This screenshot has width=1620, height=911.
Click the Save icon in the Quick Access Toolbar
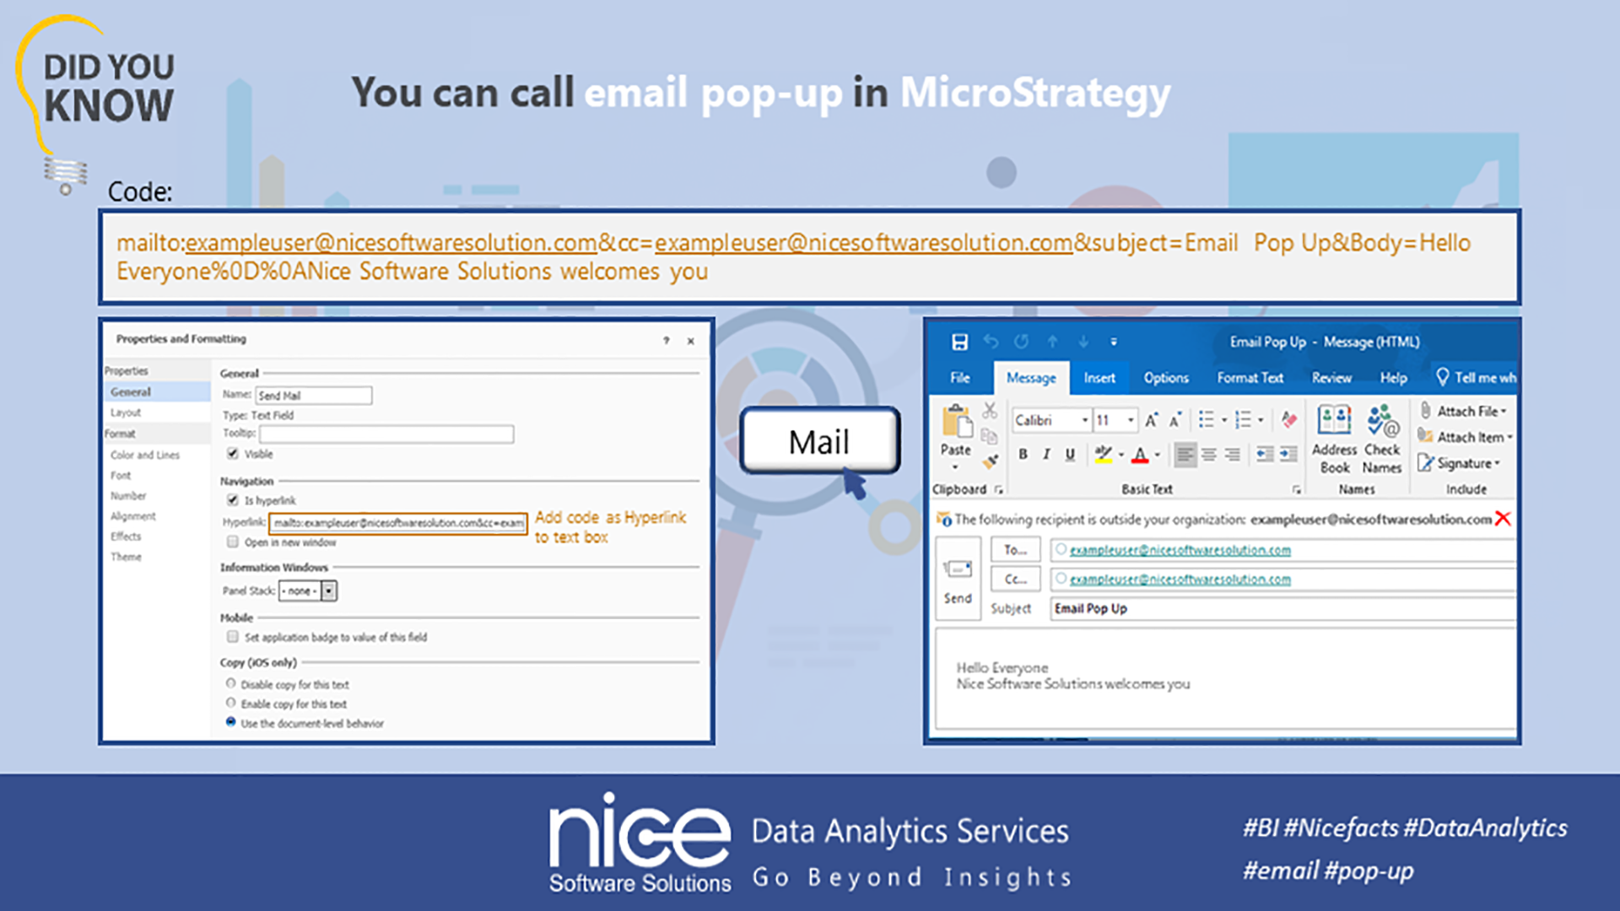[x=960, y=342]
